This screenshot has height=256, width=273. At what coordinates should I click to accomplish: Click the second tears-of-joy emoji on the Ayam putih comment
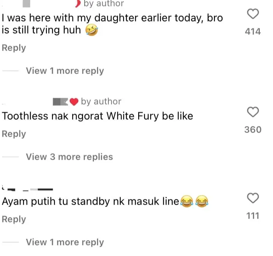(202, 201)
